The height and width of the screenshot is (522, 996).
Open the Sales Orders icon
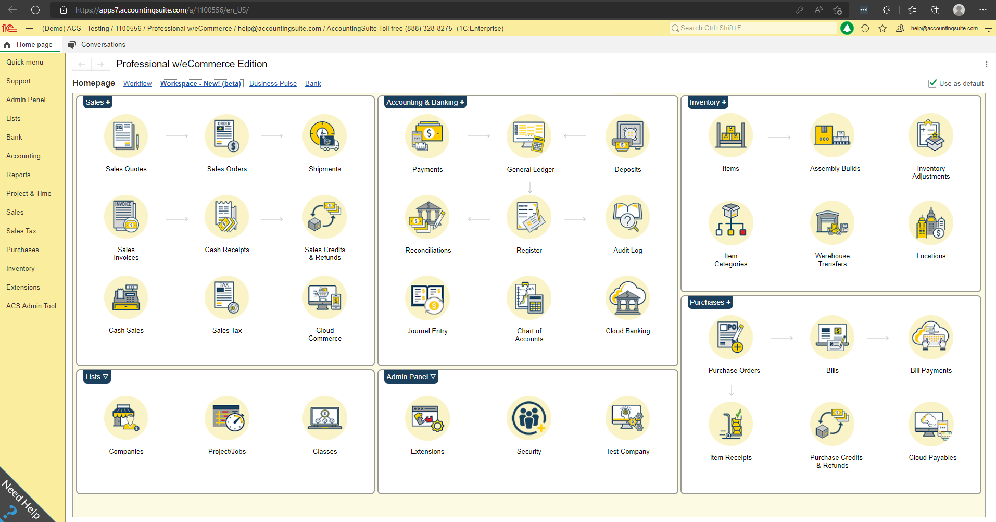click(226, 136)
